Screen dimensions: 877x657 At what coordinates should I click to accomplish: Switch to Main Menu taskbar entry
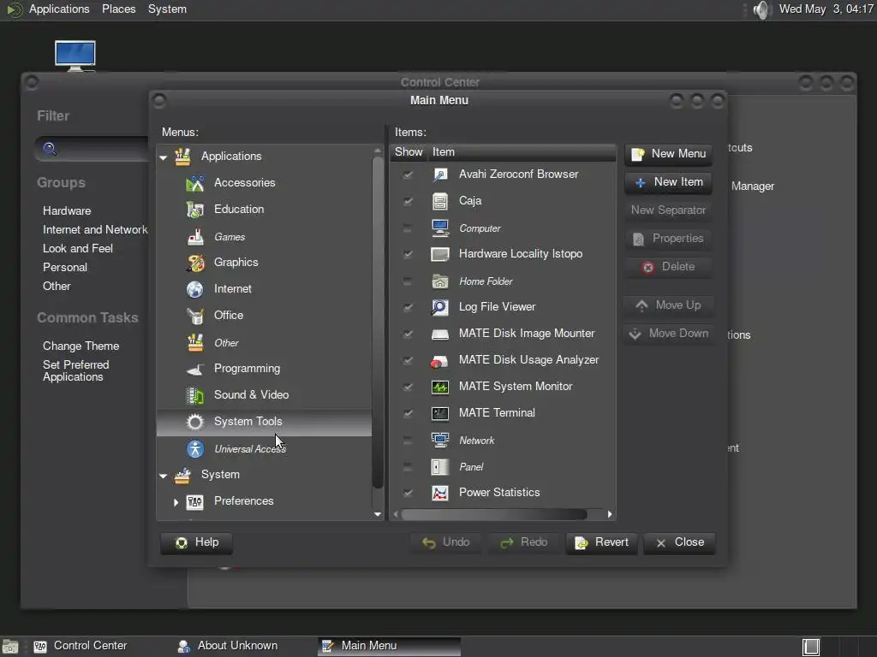click(389, 646)
